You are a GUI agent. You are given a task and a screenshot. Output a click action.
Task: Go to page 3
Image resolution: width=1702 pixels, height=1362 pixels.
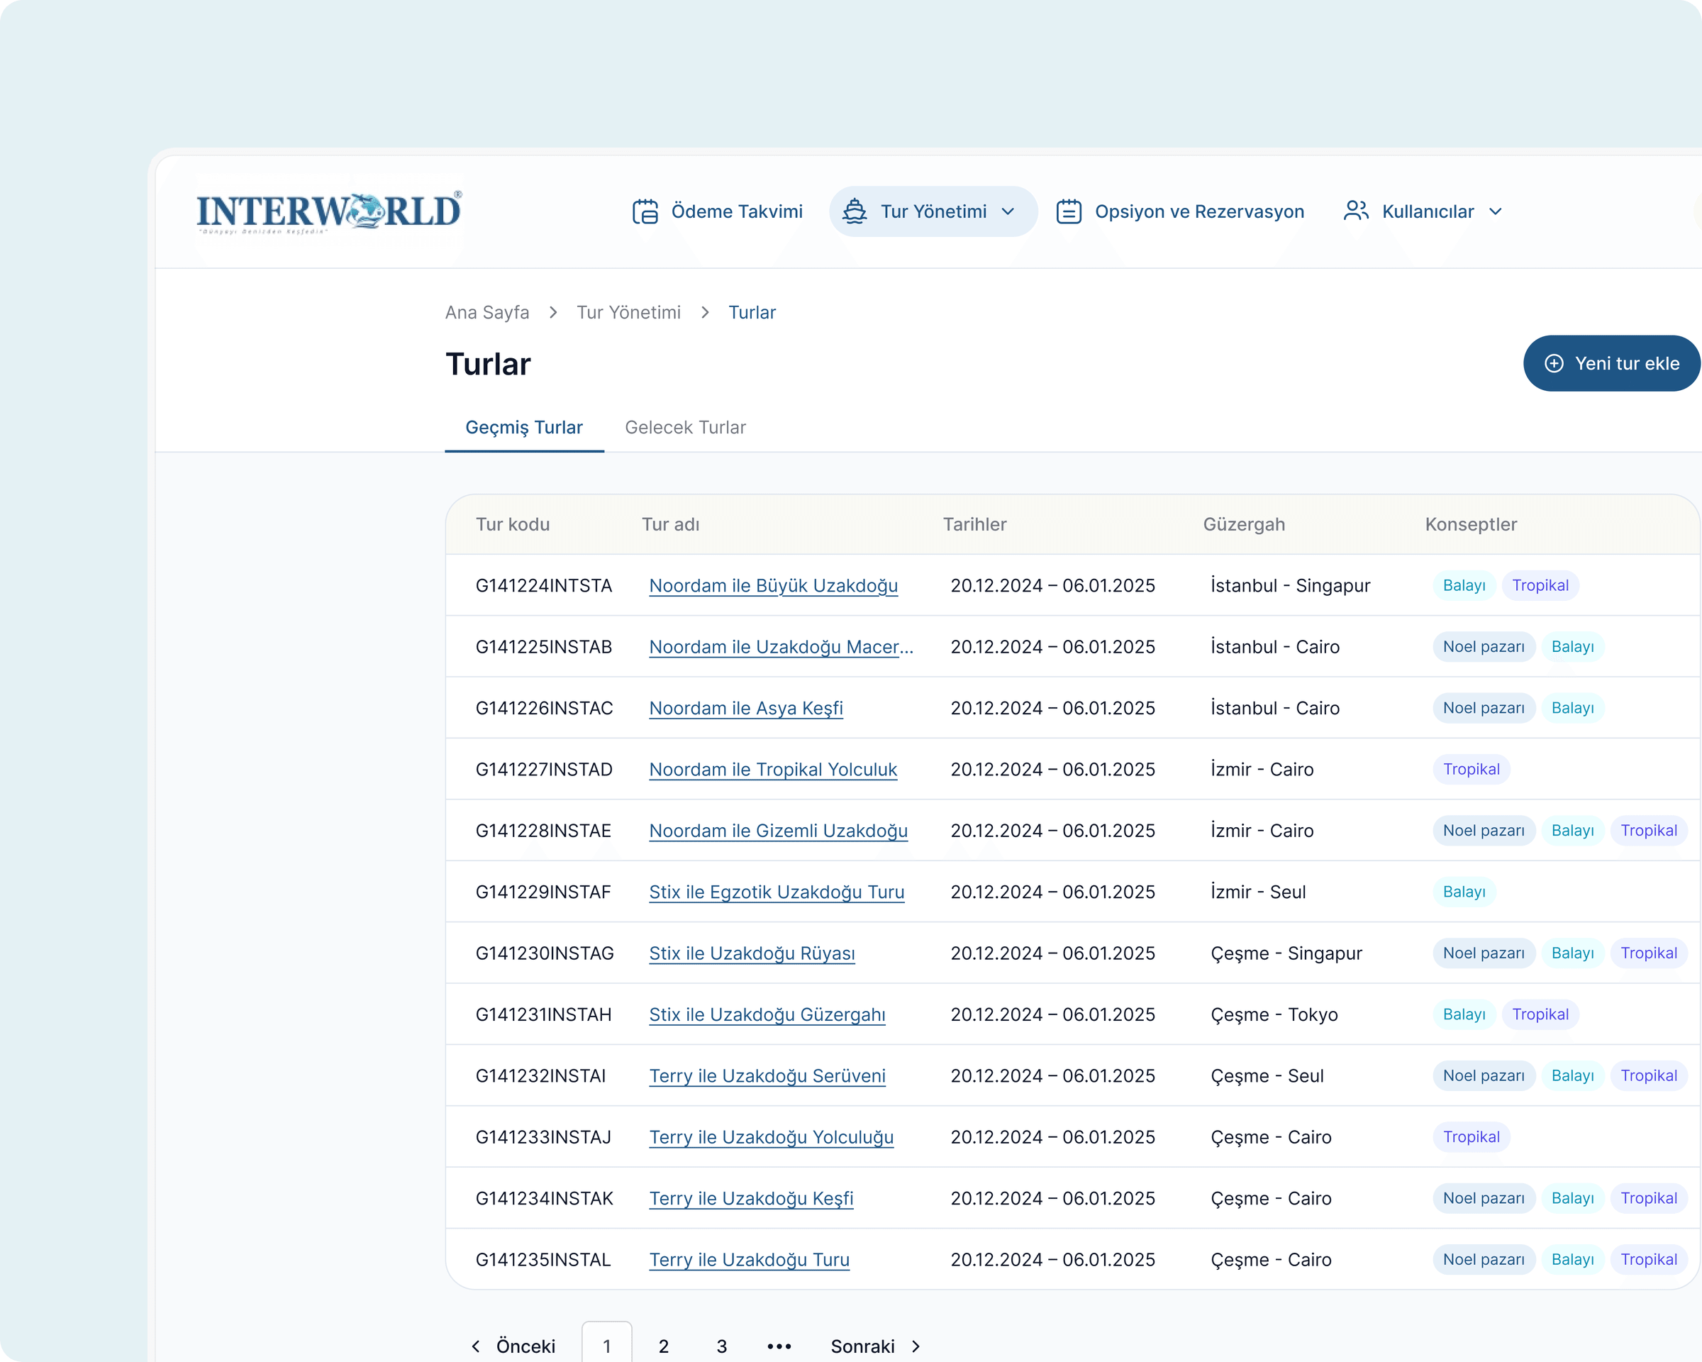click(x=721, y=1346)
